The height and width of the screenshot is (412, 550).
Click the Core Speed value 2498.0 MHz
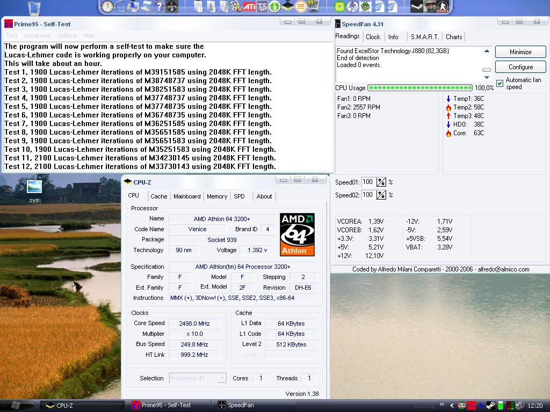(194, 323)
